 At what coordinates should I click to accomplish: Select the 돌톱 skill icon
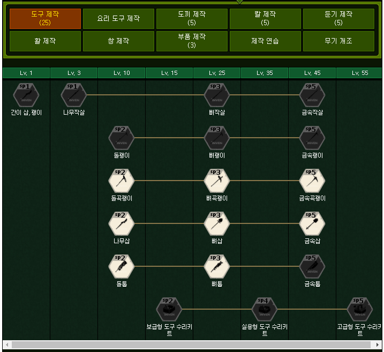(122, 266)
